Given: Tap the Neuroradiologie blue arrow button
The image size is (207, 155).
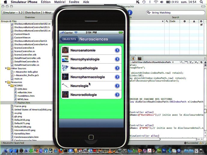Looking at the screenshot, I should tap(117, 94).
